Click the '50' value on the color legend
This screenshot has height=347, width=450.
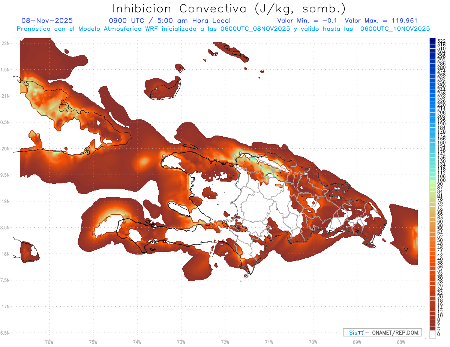[440, 240]
